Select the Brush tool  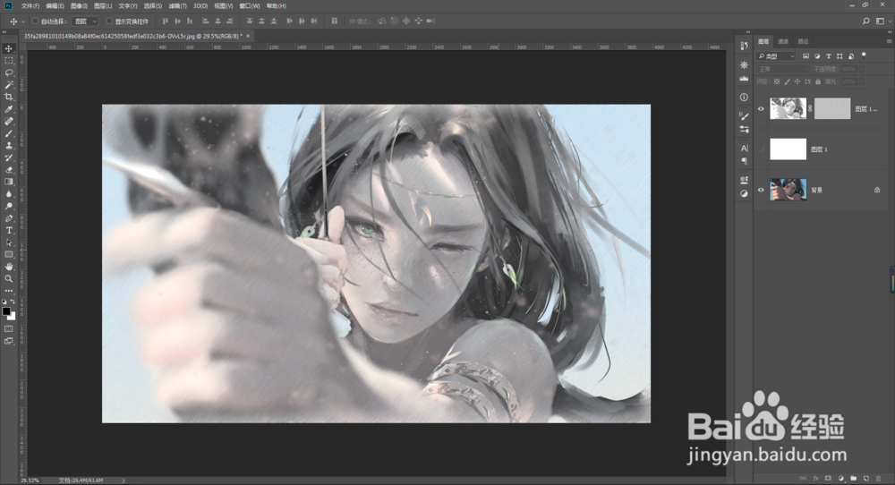(9, 133)
